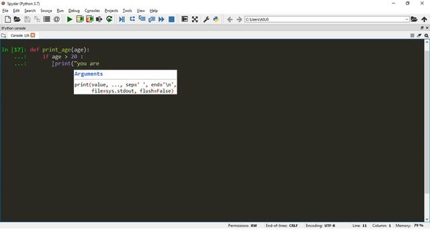Run file with green play button
Screen dimensions: 430x241
pos(70,19)
